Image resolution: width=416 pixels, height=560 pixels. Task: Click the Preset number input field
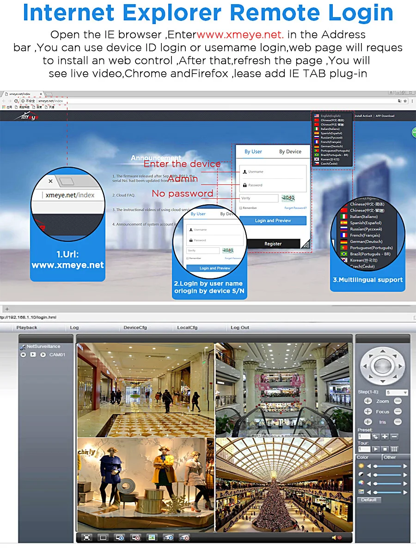point(364,436)
